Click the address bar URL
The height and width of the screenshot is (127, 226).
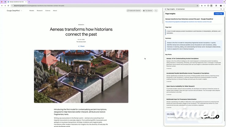pyautogui.click(x=39, y=6)
